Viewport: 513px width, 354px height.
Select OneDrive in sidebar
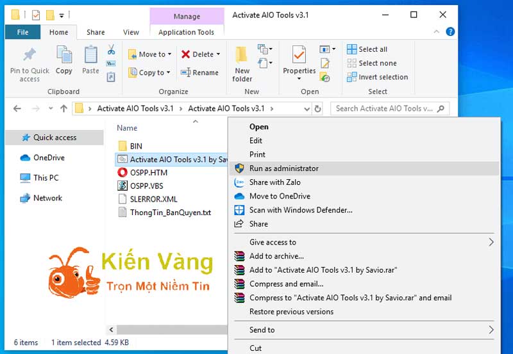click(x=42, y=157)
